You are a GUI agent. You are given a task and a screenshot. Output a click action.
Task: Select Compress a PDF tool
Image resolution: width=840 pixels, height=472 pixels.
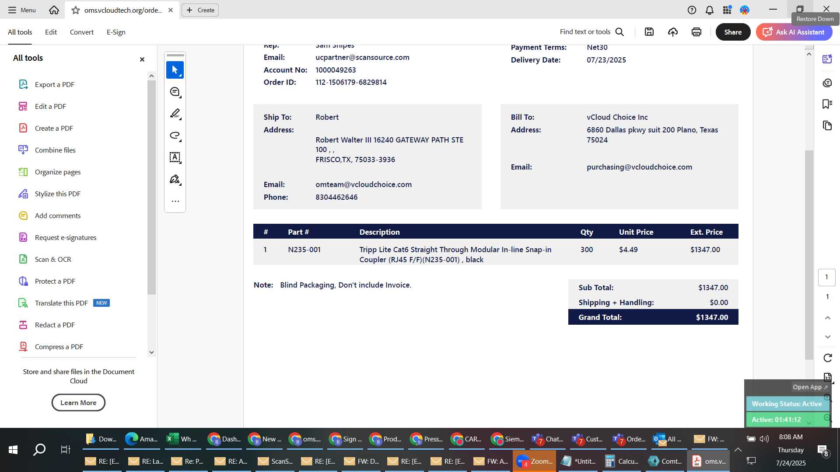(51, 347)
